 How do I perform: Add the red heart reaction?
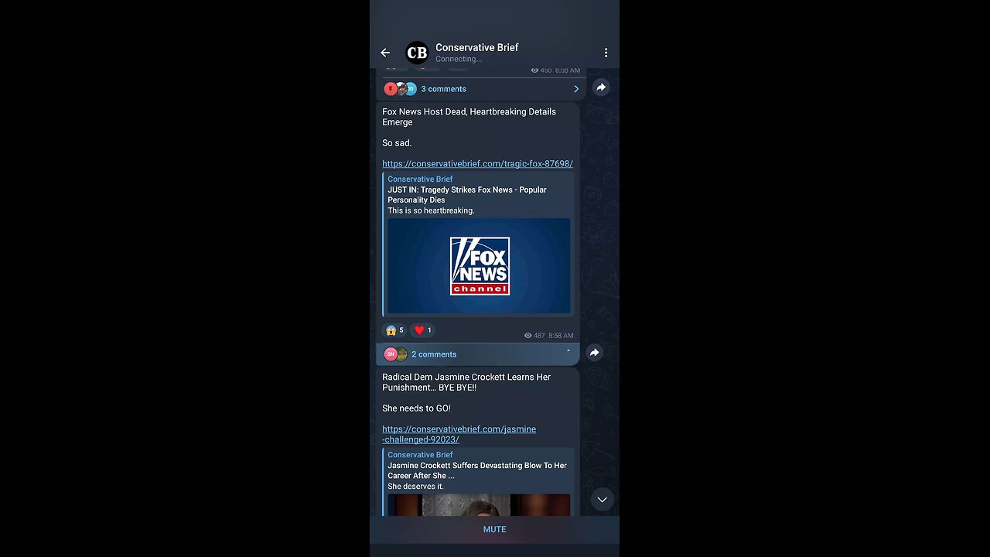[x=423, y=330]
